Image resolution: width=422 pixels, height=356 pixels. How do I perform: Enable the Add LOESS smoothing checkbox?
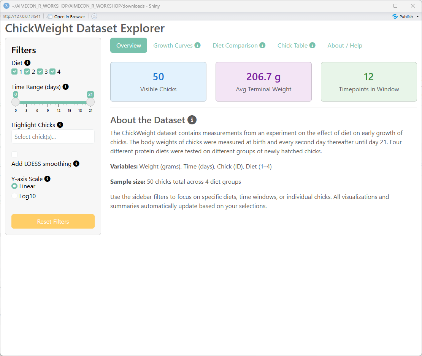pos(14,154)
